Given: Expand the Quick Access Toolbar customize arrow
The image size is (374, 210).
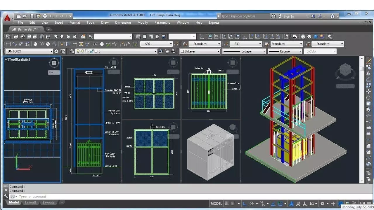Looking at the screenshot, I should 70,16.
